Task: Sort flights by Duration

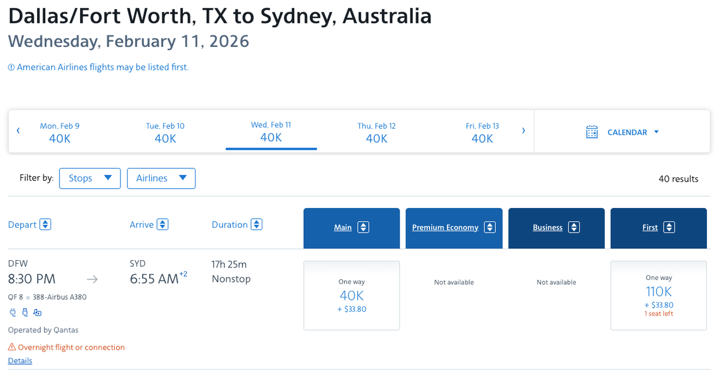Action: (256, 224)
